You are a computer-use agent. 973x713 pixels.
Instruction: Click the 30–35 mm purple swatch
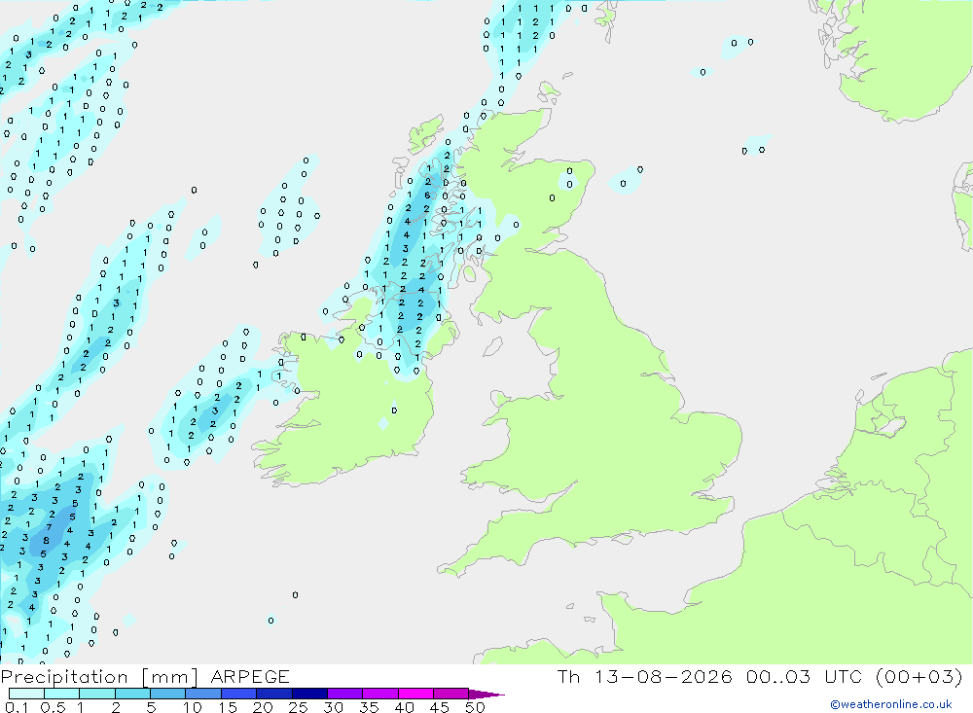344,694
